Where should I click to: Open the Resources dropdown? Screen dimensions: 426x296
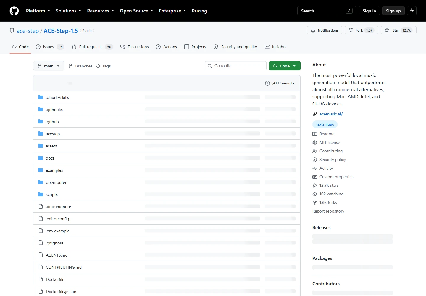pos(100,11)
